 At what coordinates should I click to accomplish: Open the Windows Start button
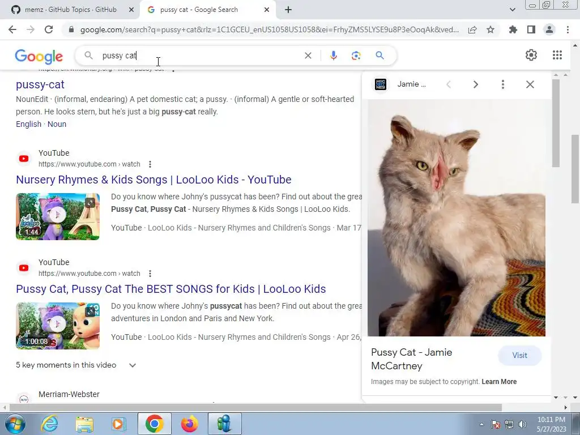pos(15,424)
